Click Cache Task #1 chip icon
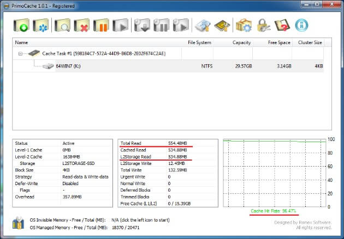This screenshot has width=344, height=239. coord(34,53)
